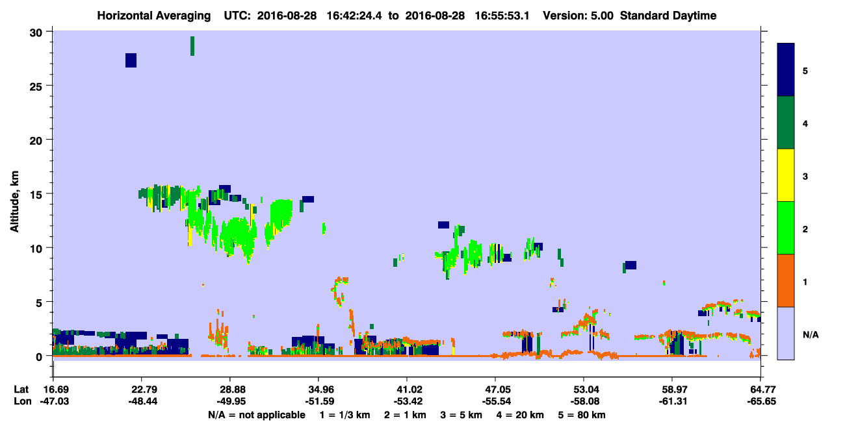Click latitude value 64.77
Viewport: 845px width, 433px height.
(x=760, y=390)
